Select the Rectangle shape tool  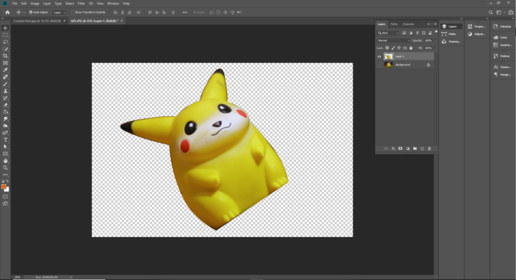(5, 154)
